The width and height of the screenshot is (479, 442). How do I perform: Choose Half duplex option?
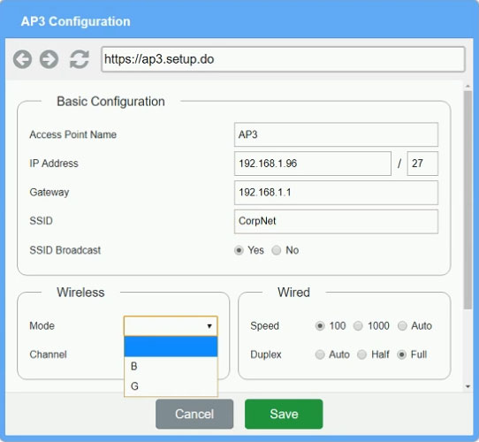(362, 354)
